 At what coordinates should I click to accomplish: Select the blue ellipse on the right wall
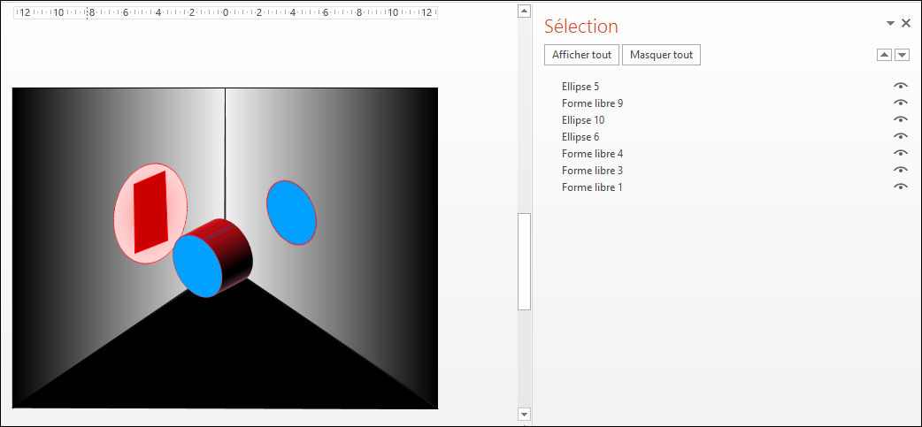[291, 213]
